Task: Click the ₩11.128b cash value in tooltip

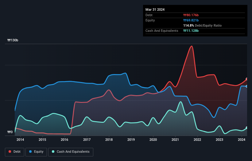Action: click(x=191, y=31)
